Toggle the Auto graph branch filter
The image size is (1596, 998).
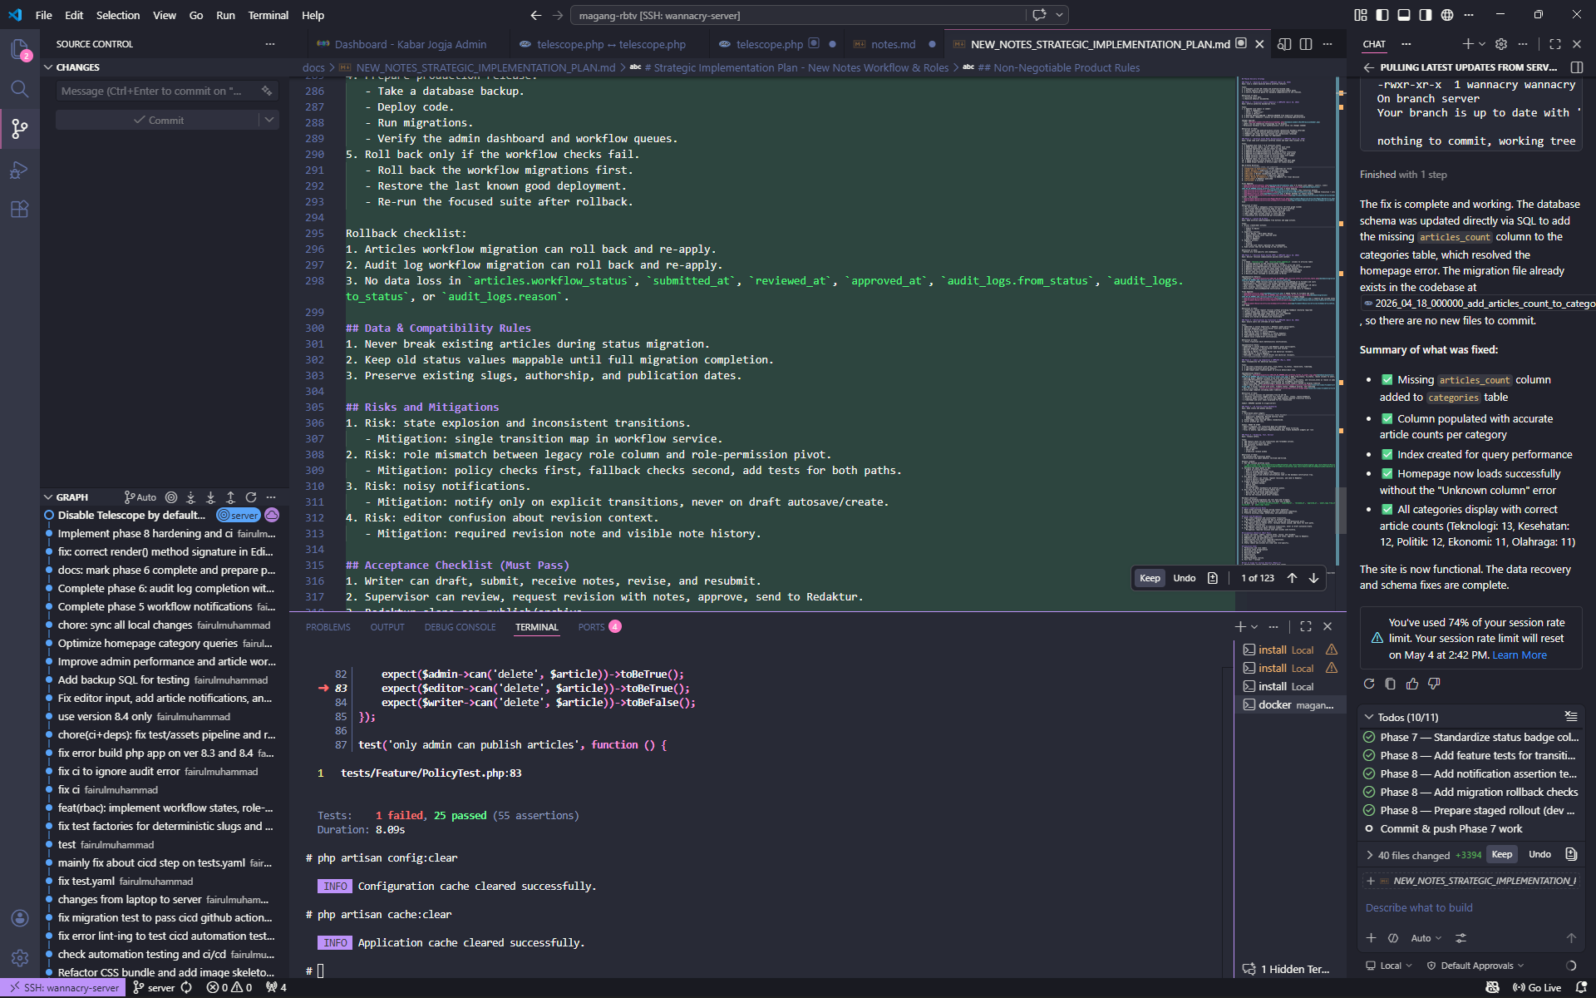(140, 497)
